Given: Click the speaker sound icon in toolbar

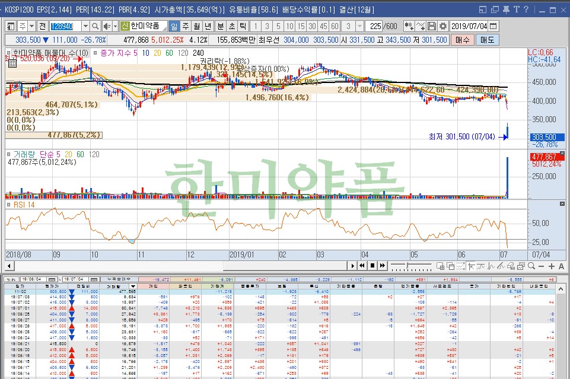Looking at the screenshot, I should (x=107, y=26).
